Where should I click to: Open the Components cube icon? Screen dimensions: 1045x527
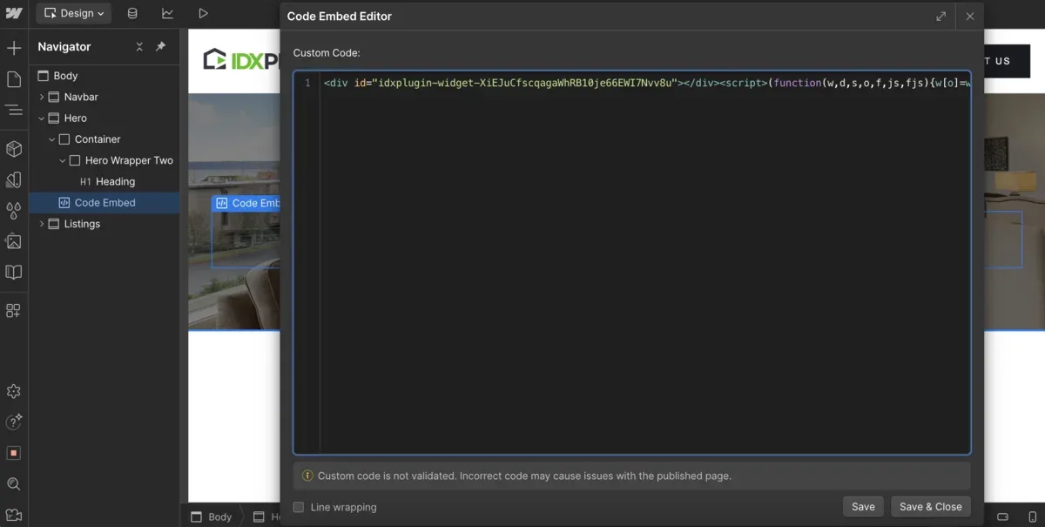[14, 149]
